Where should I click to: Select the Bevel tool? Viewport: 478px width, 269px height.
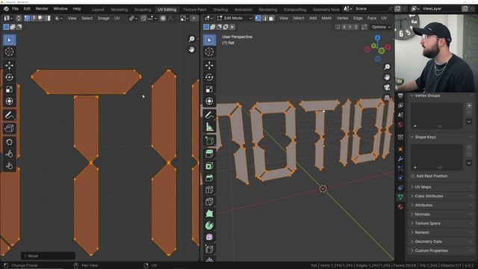pyautogui.click(x=209, y=178)
